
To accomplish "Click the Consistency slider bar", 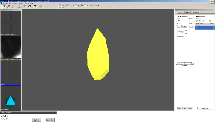I will pyautogui.click(x=180, y=34).
